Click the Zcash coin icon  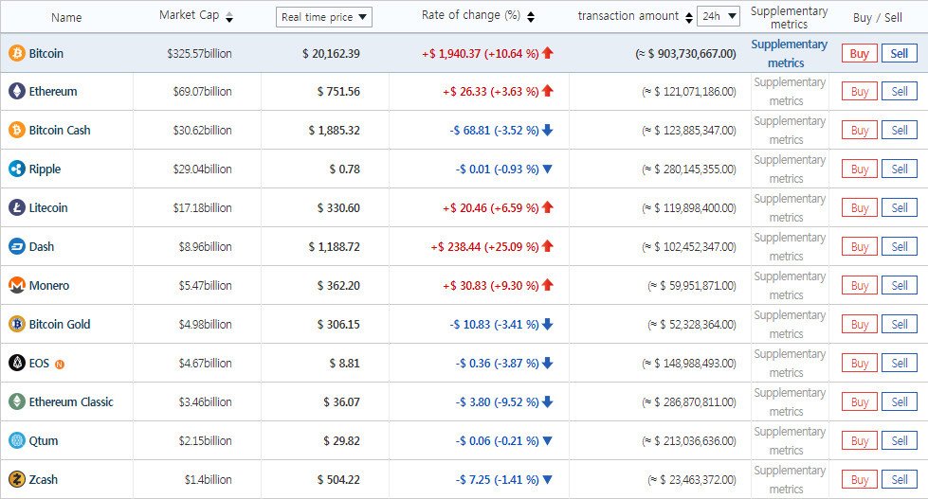tap(17, 480)
